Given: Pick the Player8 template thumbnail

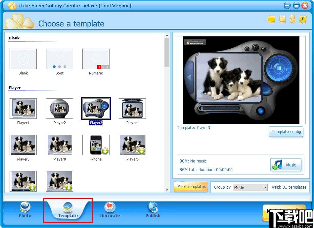Looking at the screenshot, I should (x=60, y=145).
